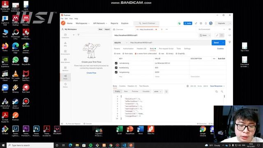Search the response with magnifier icon
This screenshot has height=148, width=263.
tap(222, 91)
